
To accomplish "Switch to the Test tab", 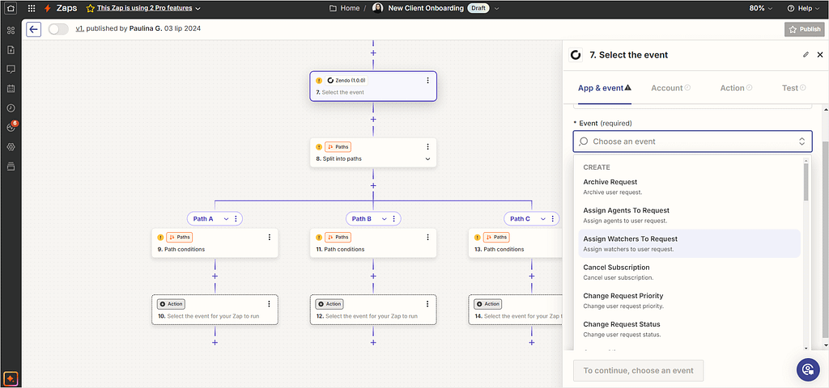I will click(793, 88).
